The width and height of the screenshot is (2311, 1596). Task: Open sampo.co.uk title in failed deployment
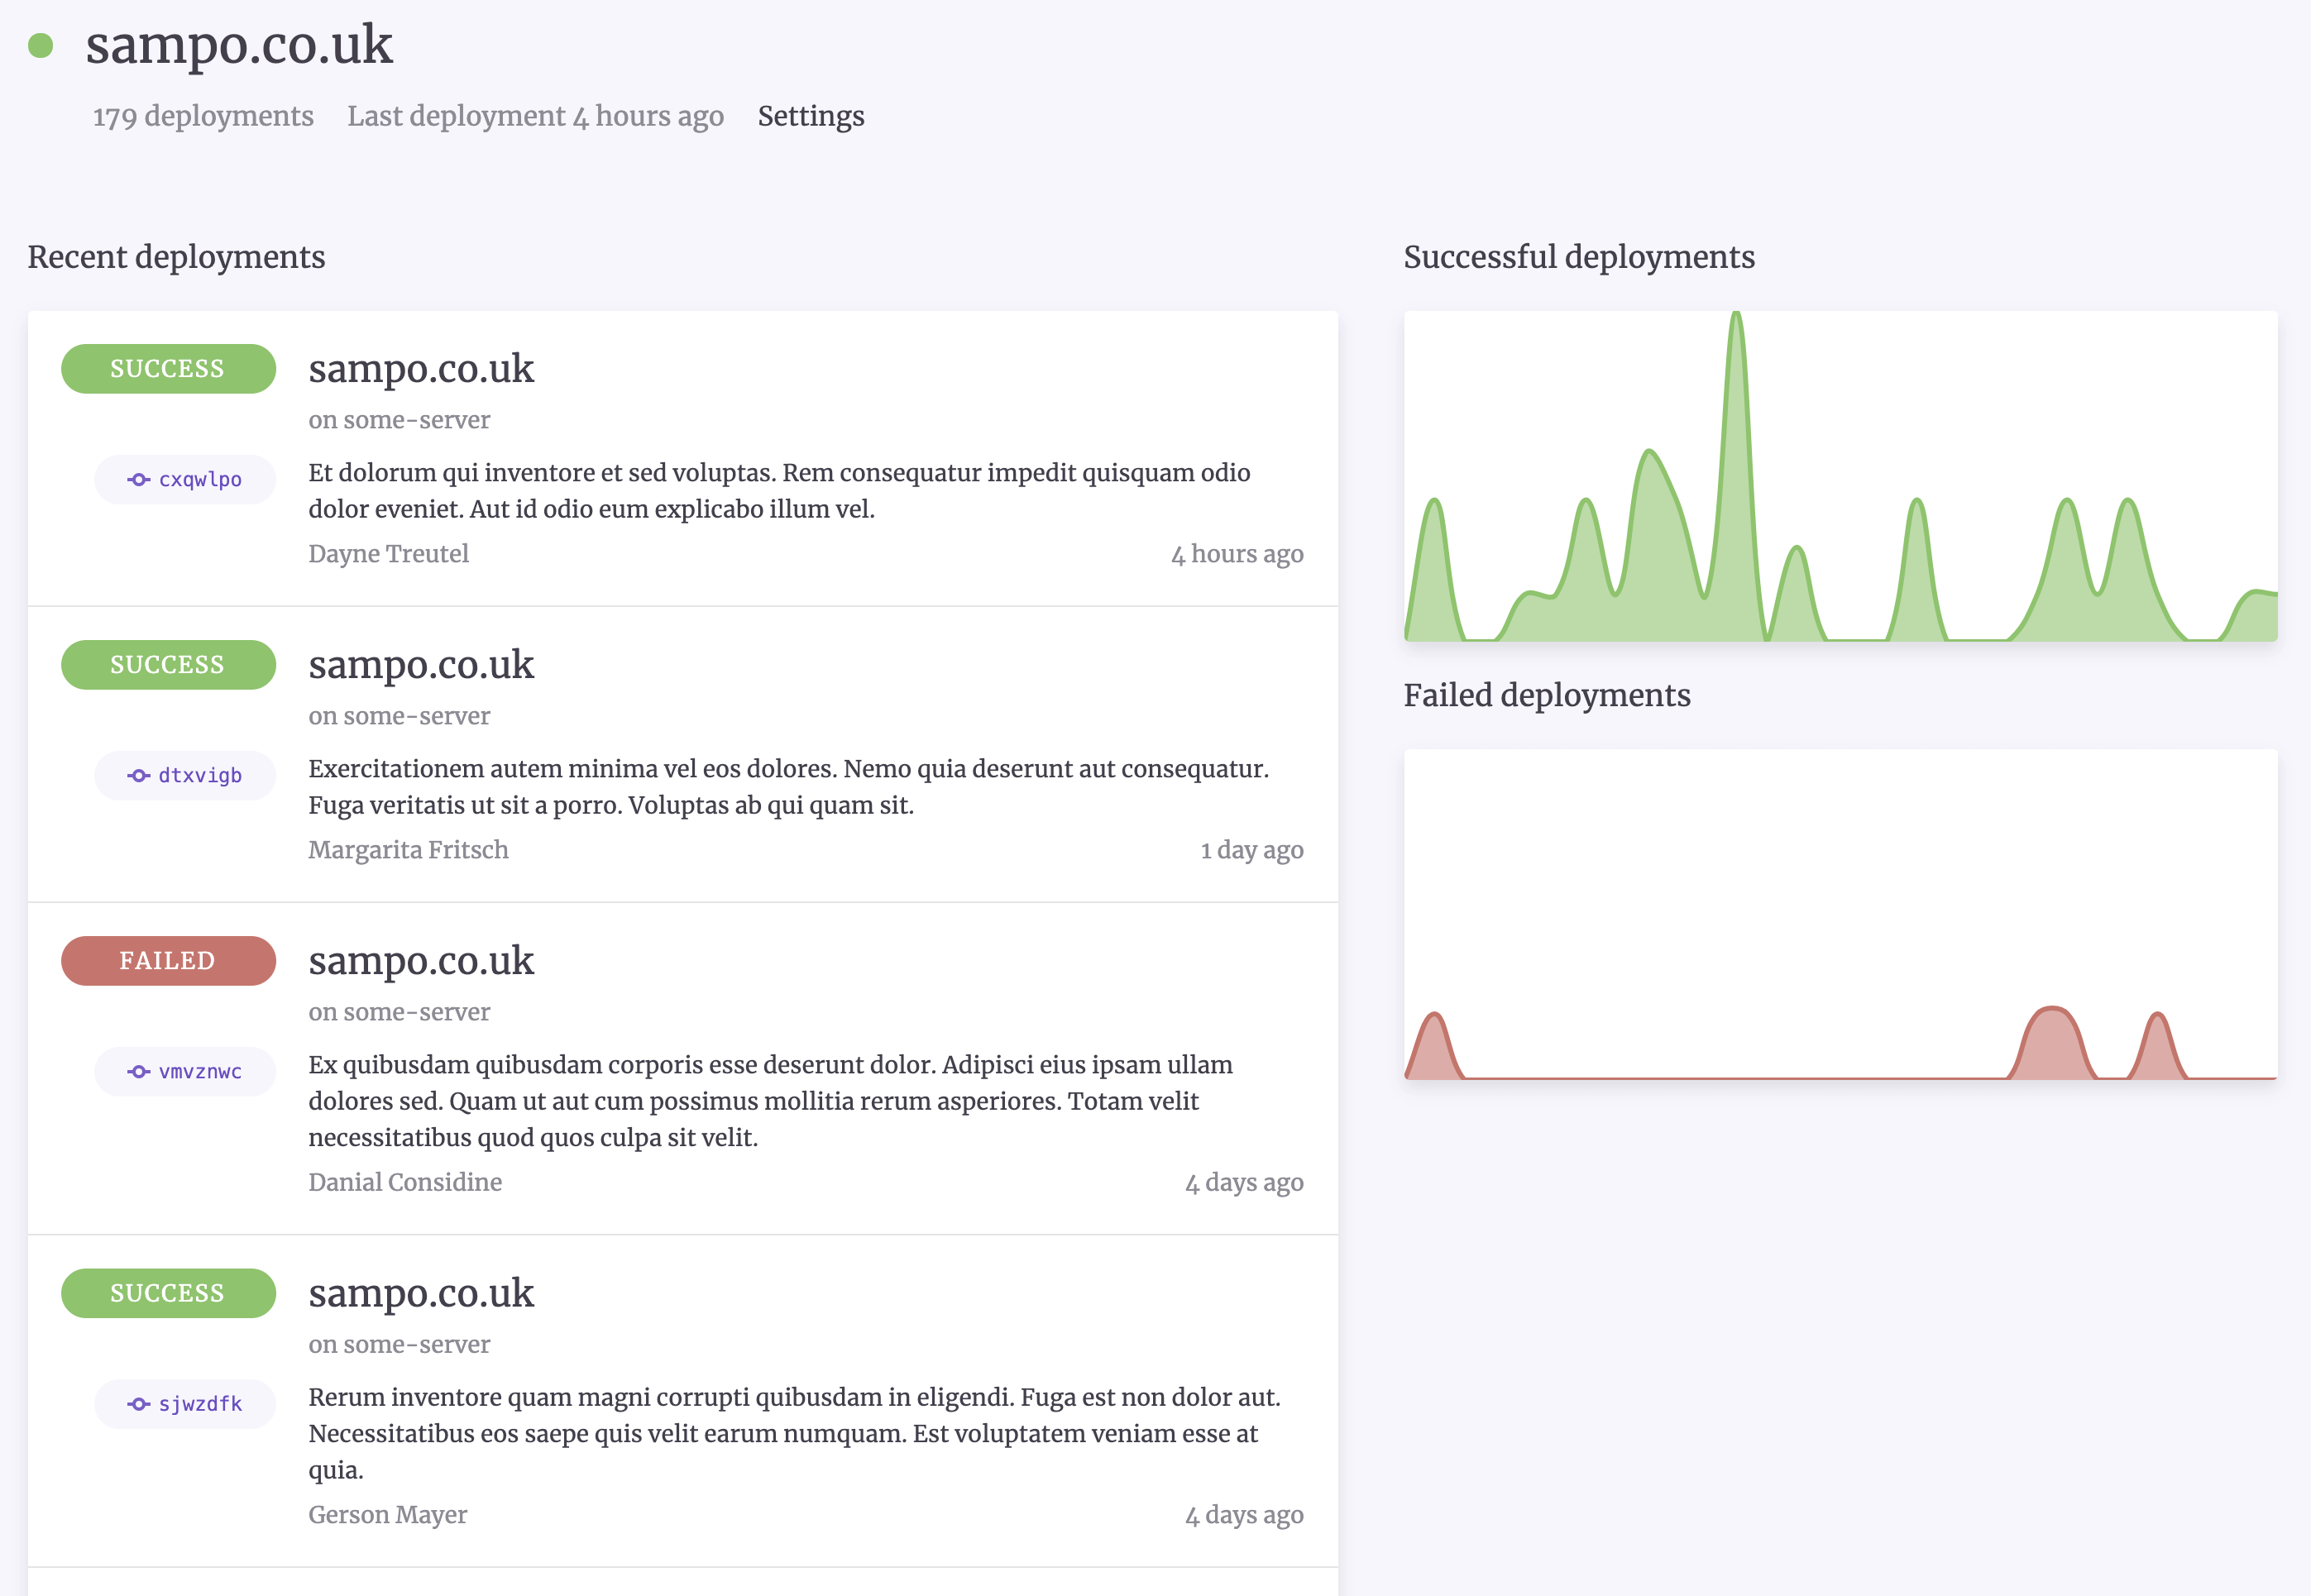click(x=421, y=961)
